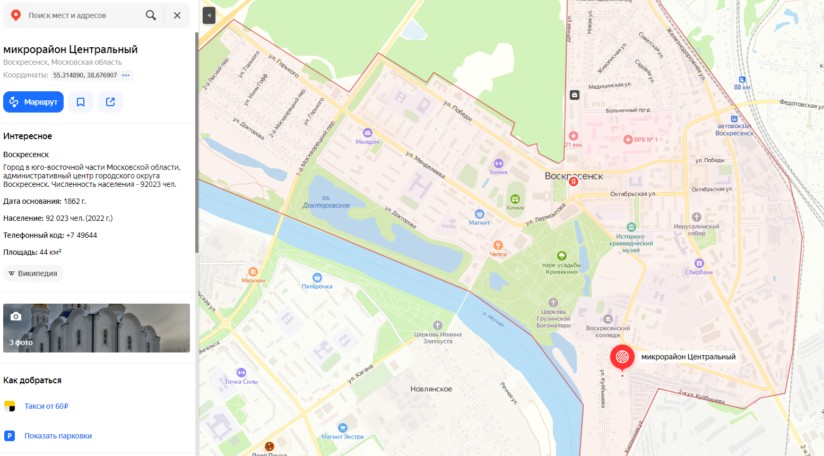Open the Википедия link chip

[x=33, y=273]
